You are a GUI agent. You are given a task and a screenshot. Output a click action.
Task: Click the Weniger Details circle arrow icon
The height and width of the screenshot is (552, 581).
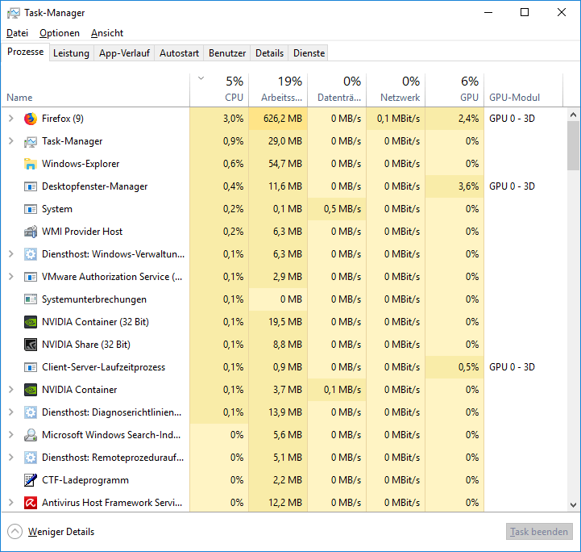(x=15, y=532)
